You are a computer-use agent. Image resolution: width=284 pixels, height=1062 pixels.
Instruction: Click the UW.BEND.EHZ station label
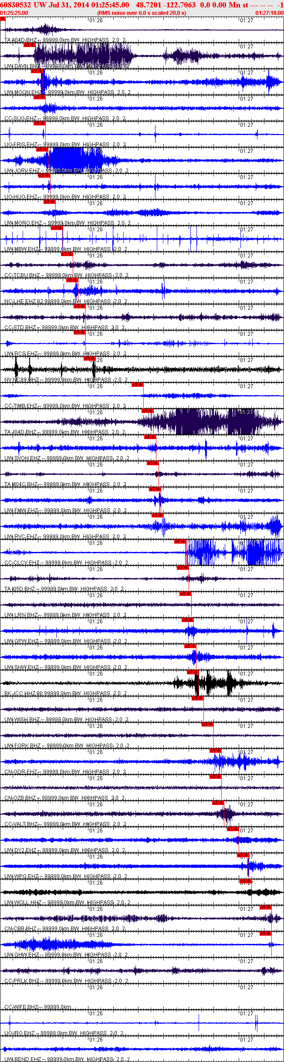[23, 1059]
